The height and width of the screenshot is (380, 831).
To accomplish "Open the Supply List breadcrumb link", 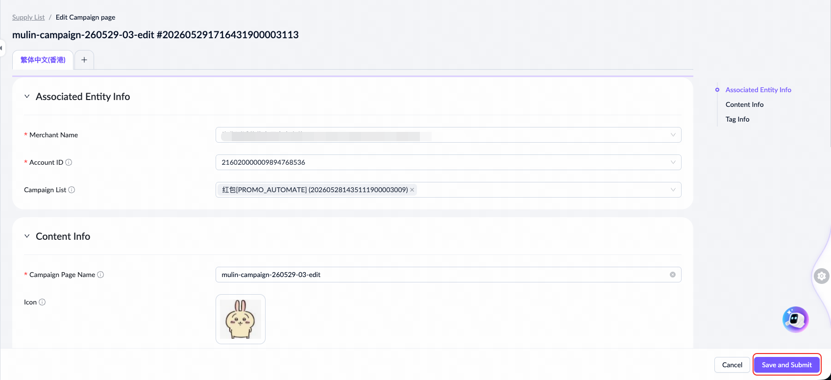I will pyautogui.click(x=28, y=17).
